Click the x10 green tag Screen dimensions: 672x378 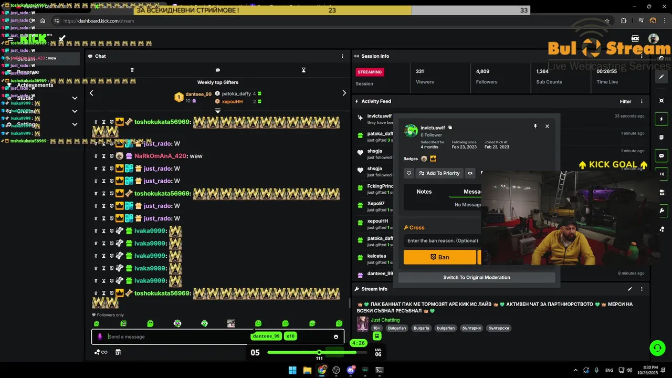290,336
